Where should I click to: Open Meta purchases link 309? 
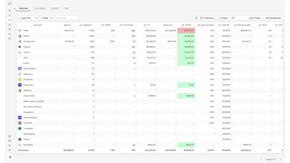pyautogui.click(x=133, y=30)
